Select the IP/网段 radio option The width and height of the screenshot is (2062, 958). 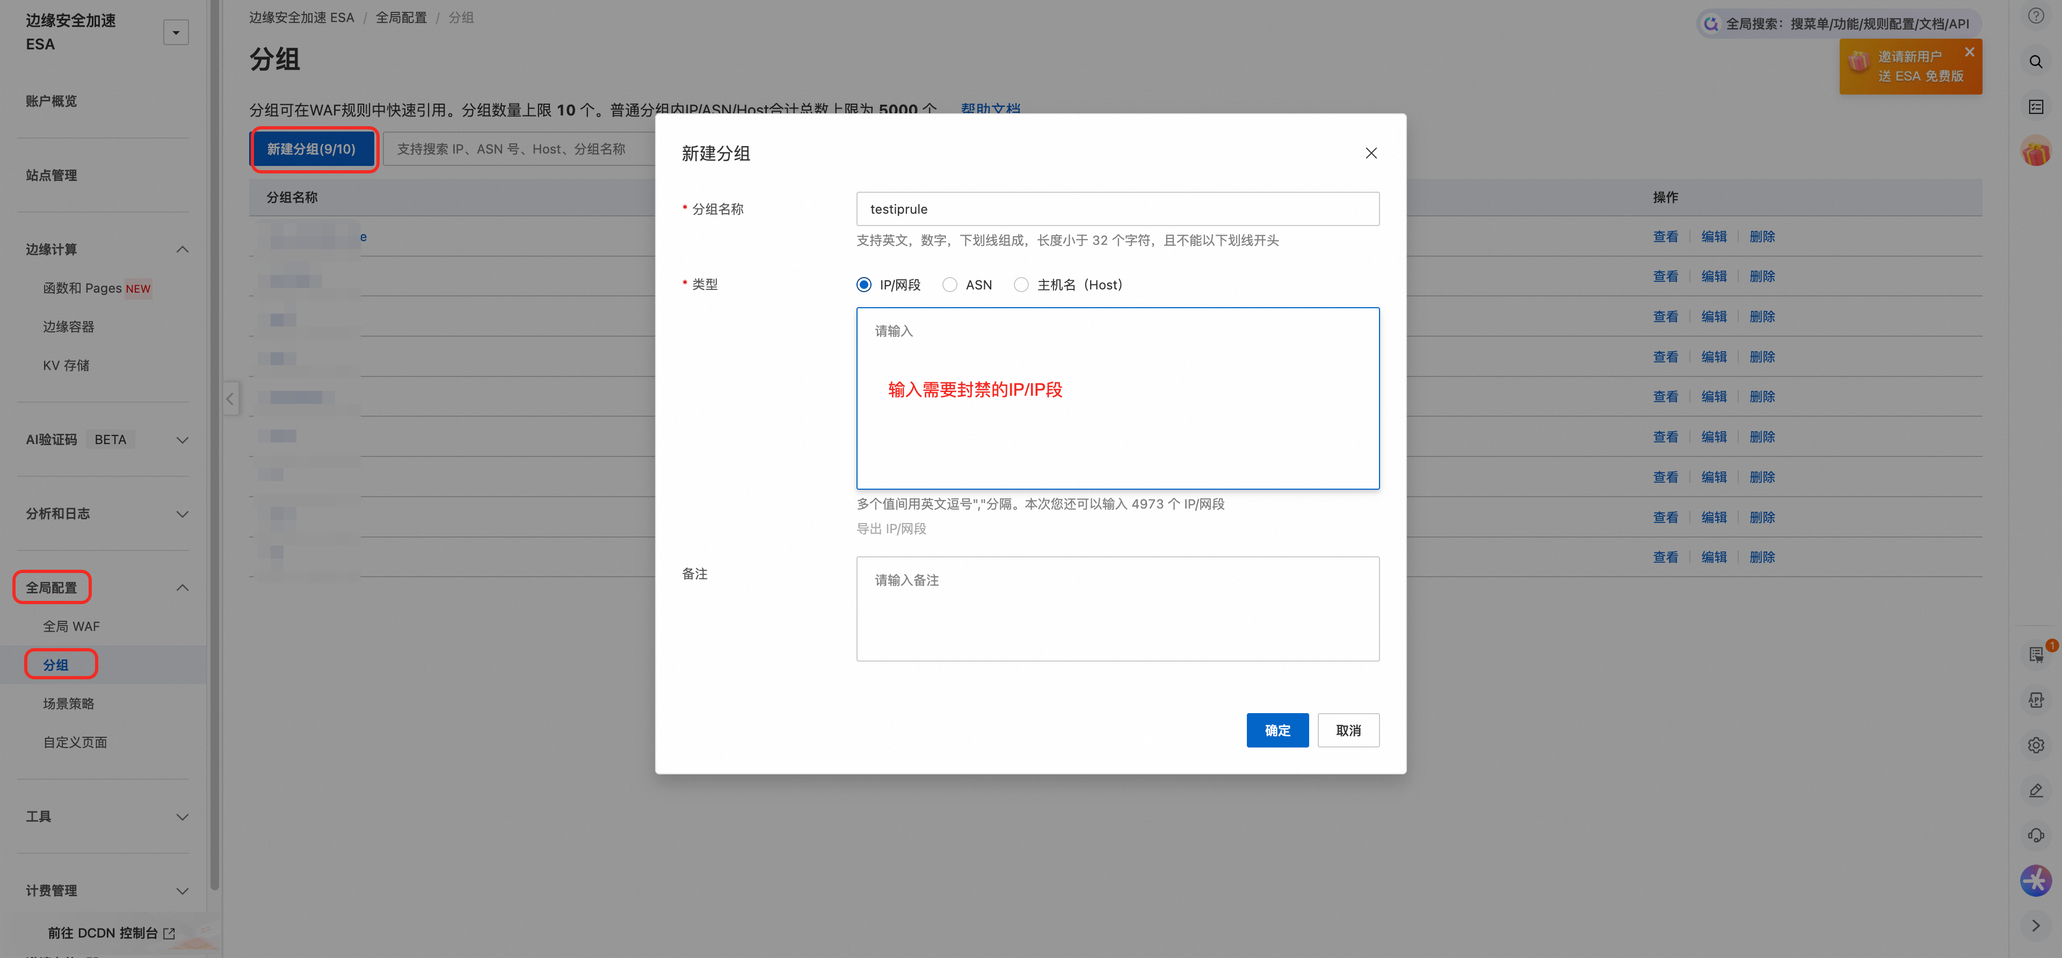[863, 285]
